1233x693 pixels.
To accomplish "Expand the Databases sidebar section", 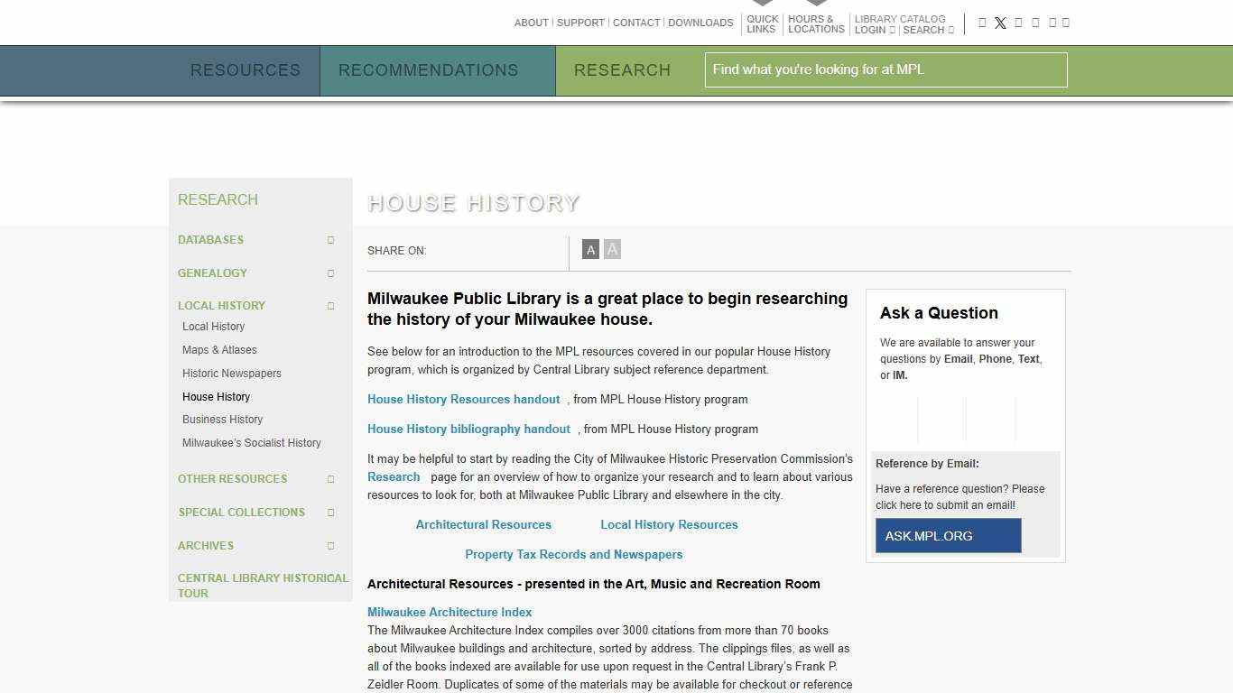I will [330, 240].
